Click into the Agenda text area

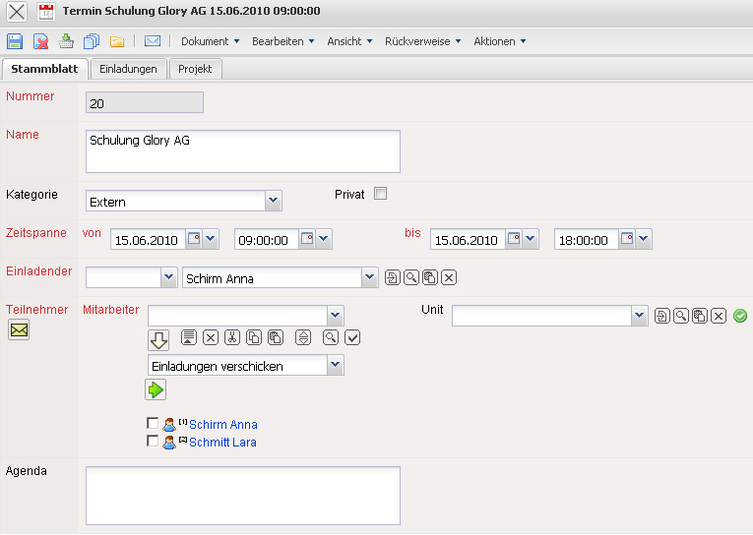pyautogui.click(x=243, y=495)
